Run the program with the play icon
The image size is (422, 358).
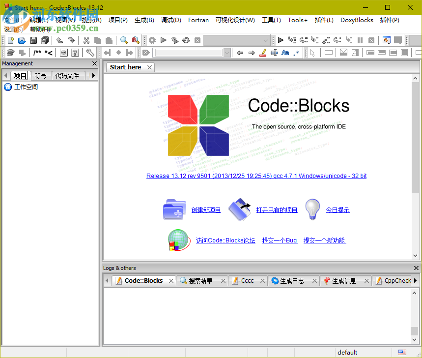[x=163, y=40]
